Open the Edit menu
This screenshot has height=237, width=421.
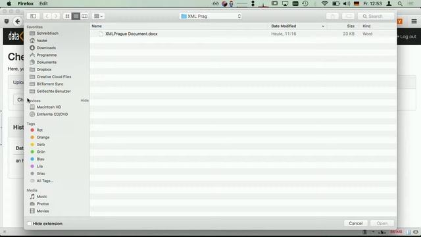[x=43, y=4]
